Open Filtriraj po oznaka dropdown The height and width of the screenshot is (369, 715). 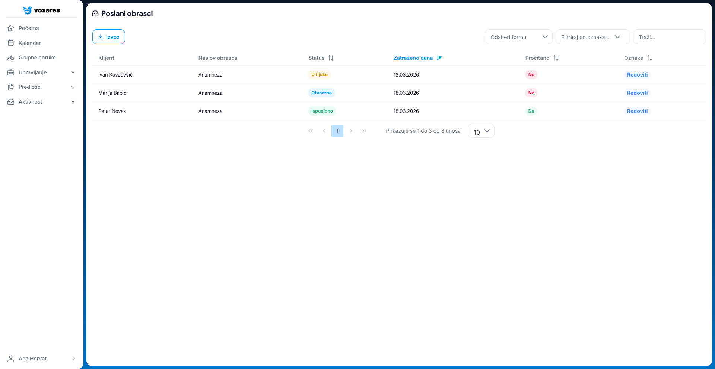(592, 37)
